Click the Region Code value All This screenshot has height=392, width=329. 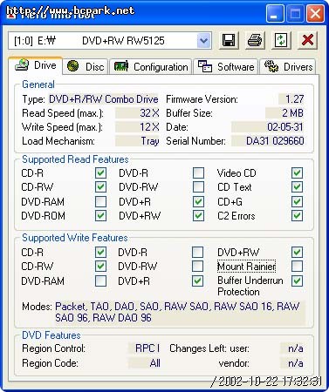(x=144, y=363)
